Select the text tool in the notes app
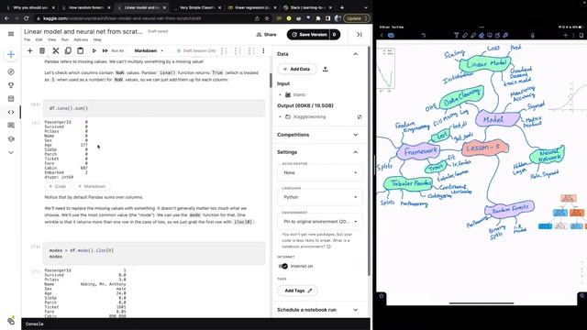Viewport: 587px width, 330px height. [457, 35]
